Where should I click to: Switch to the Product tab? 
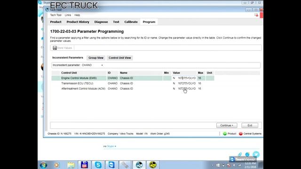pos(55,22)
